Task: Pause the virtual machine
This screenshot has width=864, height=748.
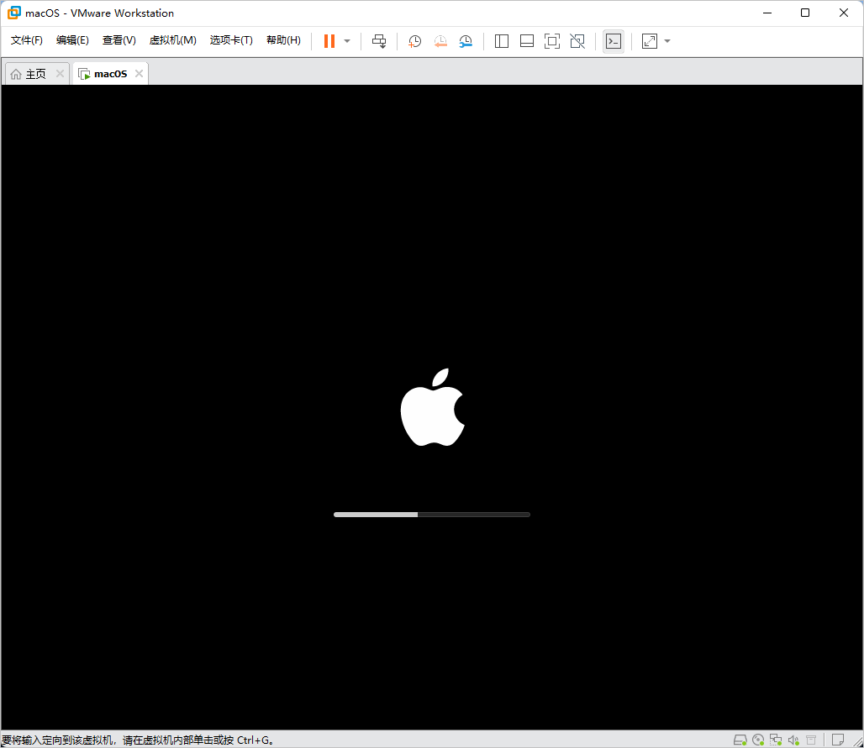Action: pyautogui.click(x=329, y=41)
